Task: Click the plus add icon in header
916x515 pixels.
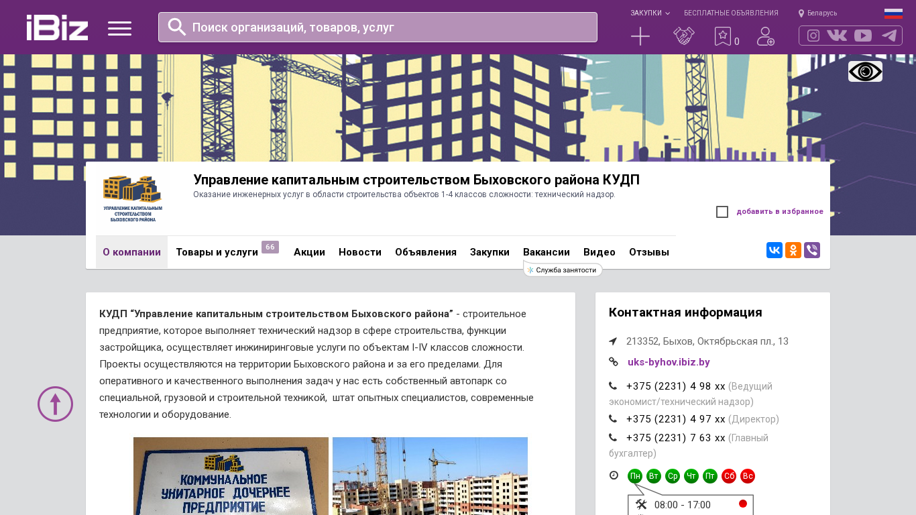Action: click(x=640, y=36)
